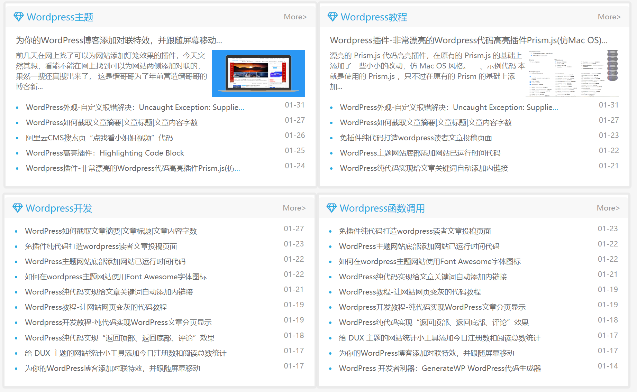The height and width of the screenshot is (392, 637).
Task: Open 文章分页显示 article in Wordpress开发 list
Action: click(118, 323)
